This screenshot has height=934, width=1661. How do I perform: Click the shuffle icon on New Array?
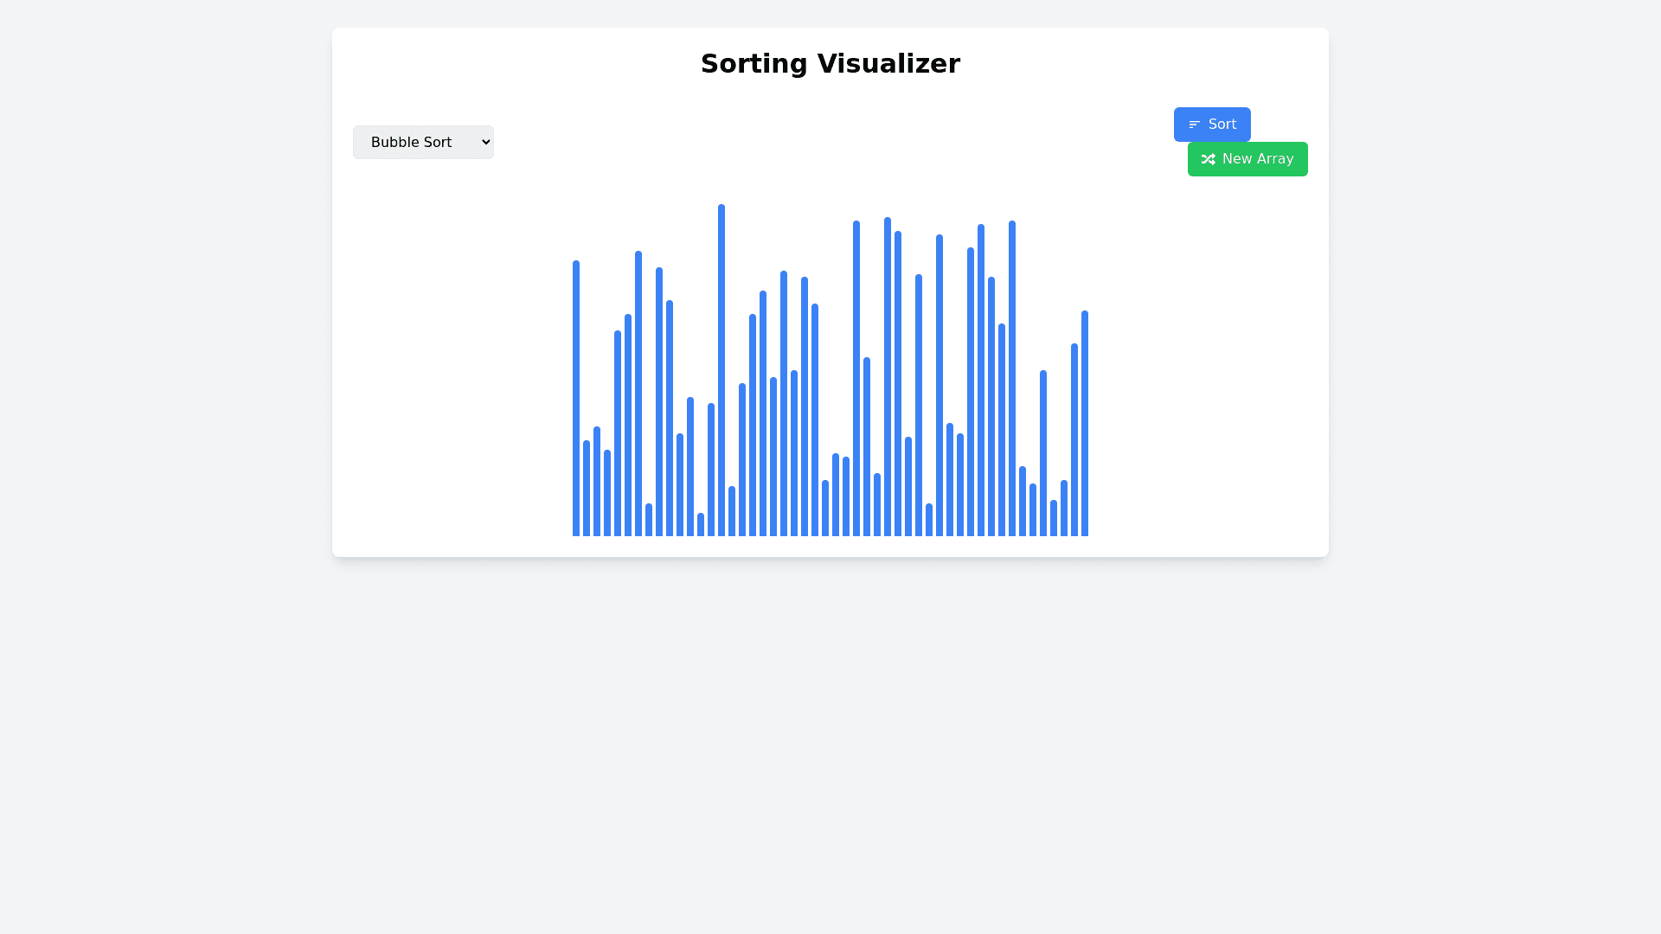(1209, 159)
